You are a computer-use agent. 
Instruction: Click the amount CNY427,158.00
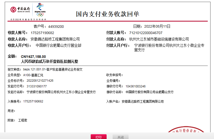tap(33, 57)
